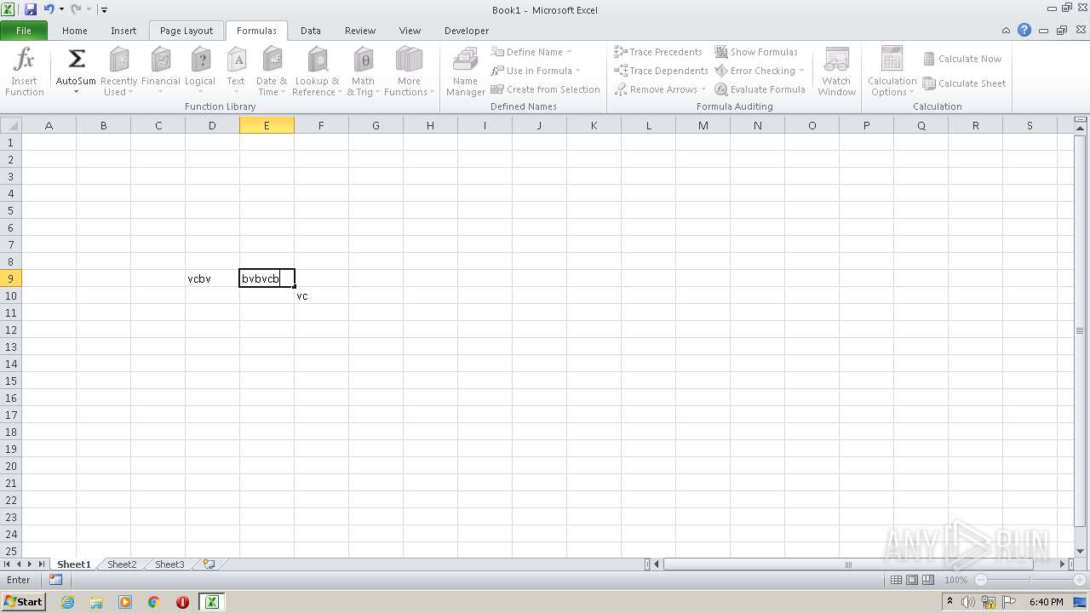Switch to the Review tab
The width and height of the screenshot is (1090, 613).
point(360,31)
